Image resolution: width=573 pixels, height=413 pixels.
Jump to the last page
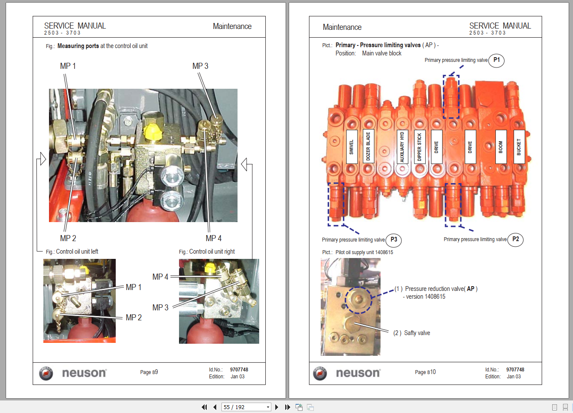[287, 407]
